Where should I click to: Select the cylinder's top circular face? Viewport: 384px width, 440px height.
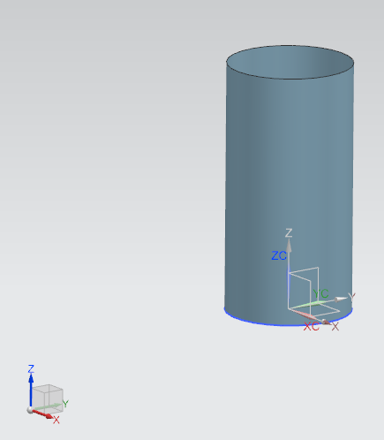290,62
